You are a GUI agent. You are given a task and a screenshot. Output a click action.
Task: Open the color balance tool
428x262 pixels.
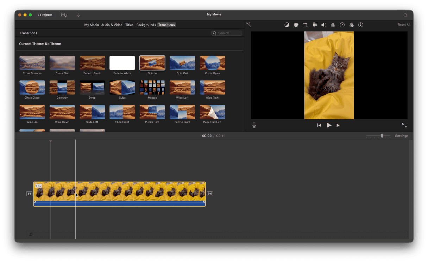[x=287, y=25]
